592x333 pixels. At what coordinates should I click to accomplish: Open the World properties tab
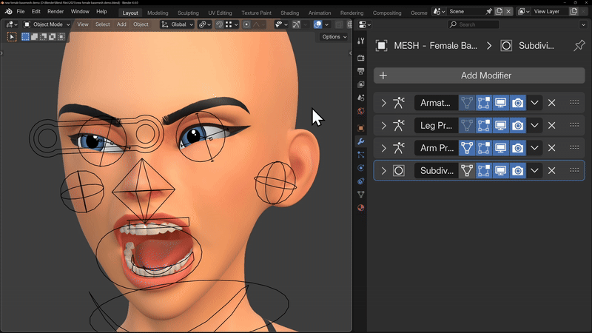361,111
